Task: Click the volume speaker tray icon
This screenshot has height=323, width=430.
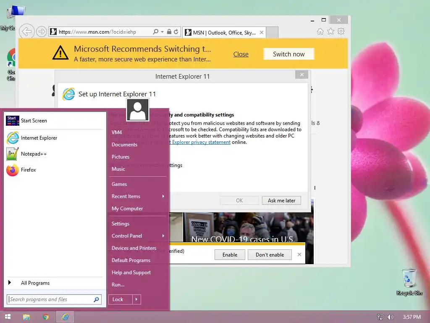Action: [x=390, y=317]
